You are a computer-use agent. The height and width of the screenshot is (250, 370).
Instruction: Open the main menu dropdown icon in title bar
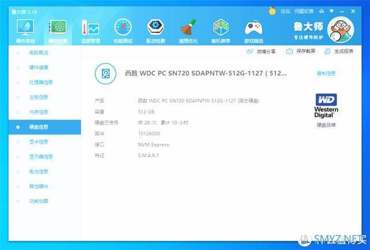click(x=331, y=11)
